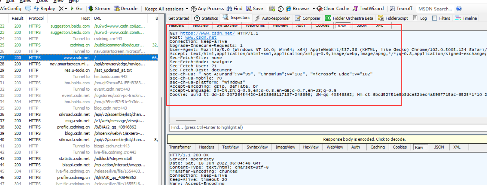Open the Rules menu
This screenshot has width=487, height=185.
tap(25, 1)
